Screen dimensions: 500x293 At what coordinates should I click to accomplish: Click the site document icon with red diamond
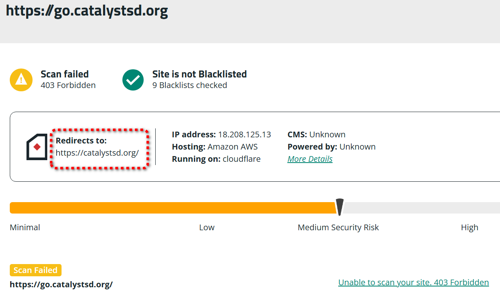click(37, 147)
